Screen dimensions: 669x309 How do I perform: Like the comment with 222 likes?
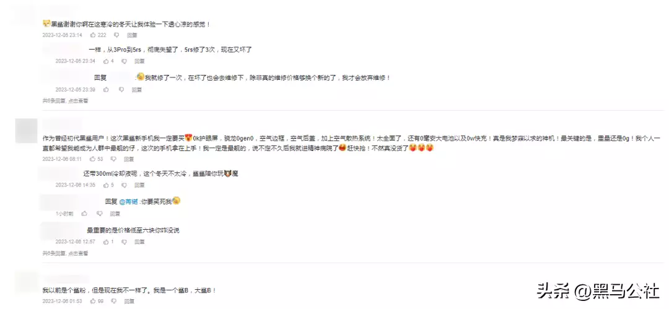point(92,35)
